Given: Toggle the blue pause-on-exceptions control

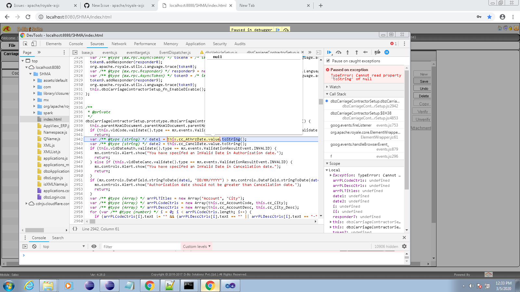Looking at the screenshot, I should [x=387, y=52].
